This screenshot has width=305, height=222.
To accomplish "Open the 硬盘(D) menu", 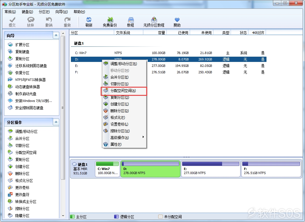I will 27,12.
